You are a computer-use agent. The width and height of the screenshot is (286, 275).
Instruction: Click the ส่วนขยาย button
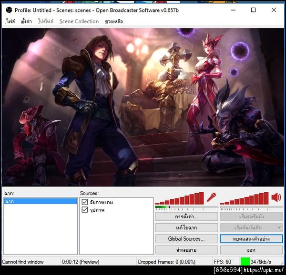(x=186, y=250)
